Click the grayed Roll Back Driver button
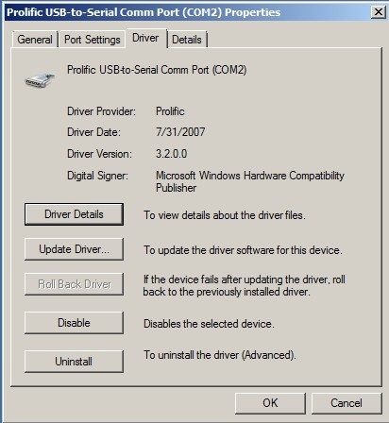The width and height of the screenshot is (389, 423). tap(74, 284)
